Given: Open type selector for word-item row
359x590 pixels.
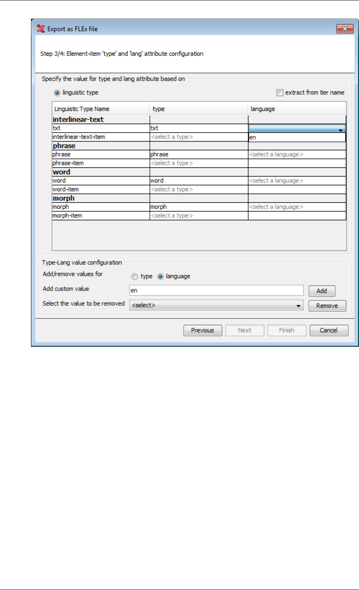Looking at the screenshot, I should 199,189.
